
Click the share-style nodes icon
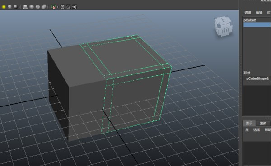(75, 7)
